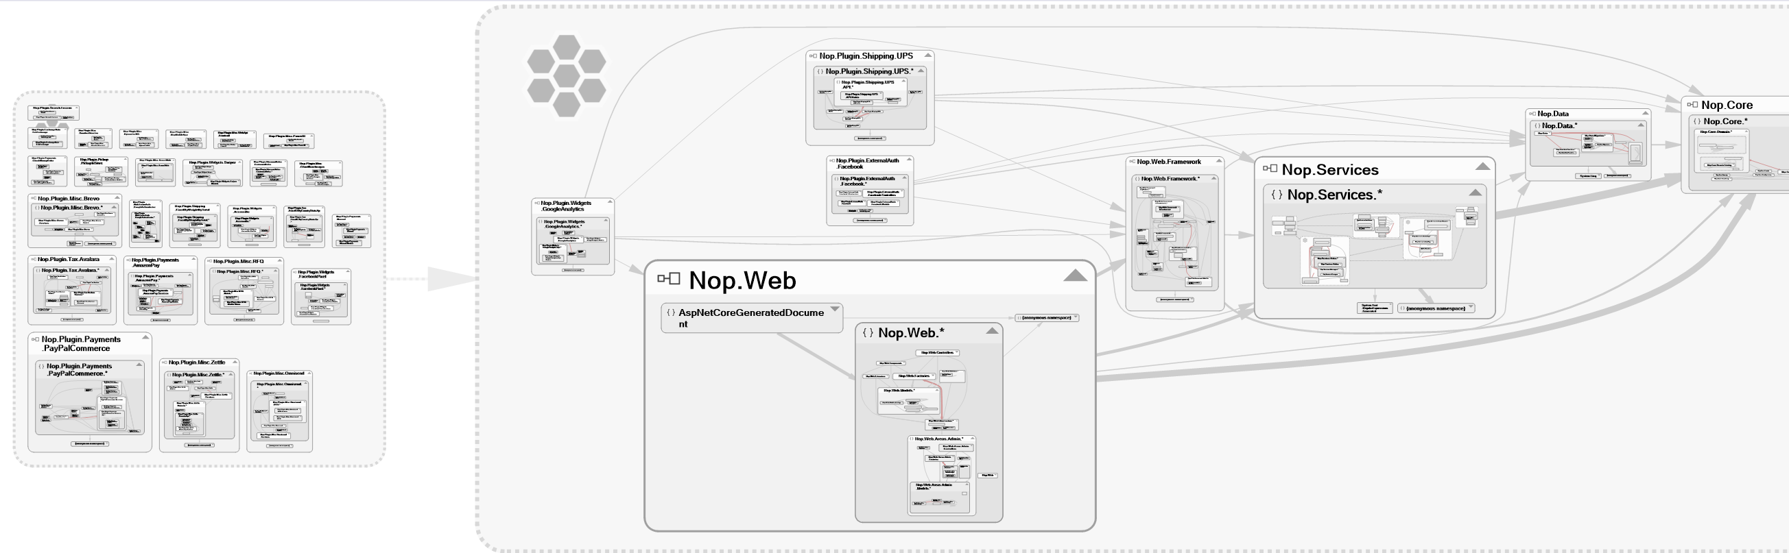This screenshot has height=553, width=1789.
Task: Select the Nop.Plugin.Pickup.PickupInStore node
Action: pyautogui.click(x=102, y=171)
